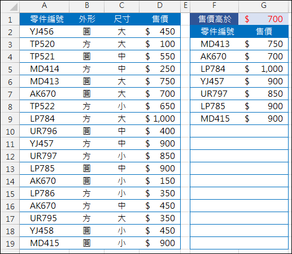This screenshot has width=292, height=254.
Task: Click the $550 price for TP521
Action: (x=160, y=57)
